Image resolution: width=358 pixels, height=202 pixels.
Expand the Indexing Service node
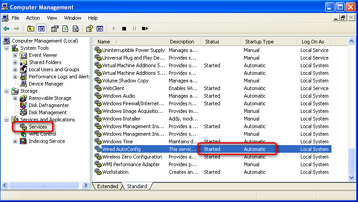click(15, 141)
